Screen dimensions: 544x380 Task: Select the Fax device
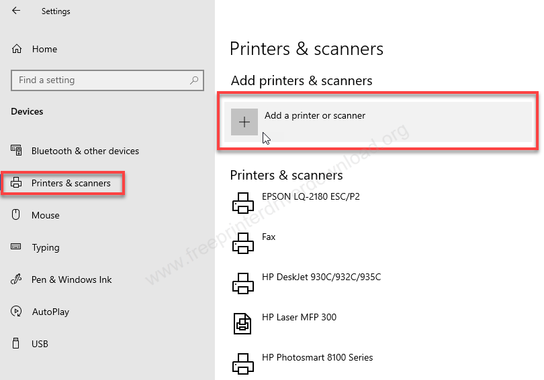[268, 237]
